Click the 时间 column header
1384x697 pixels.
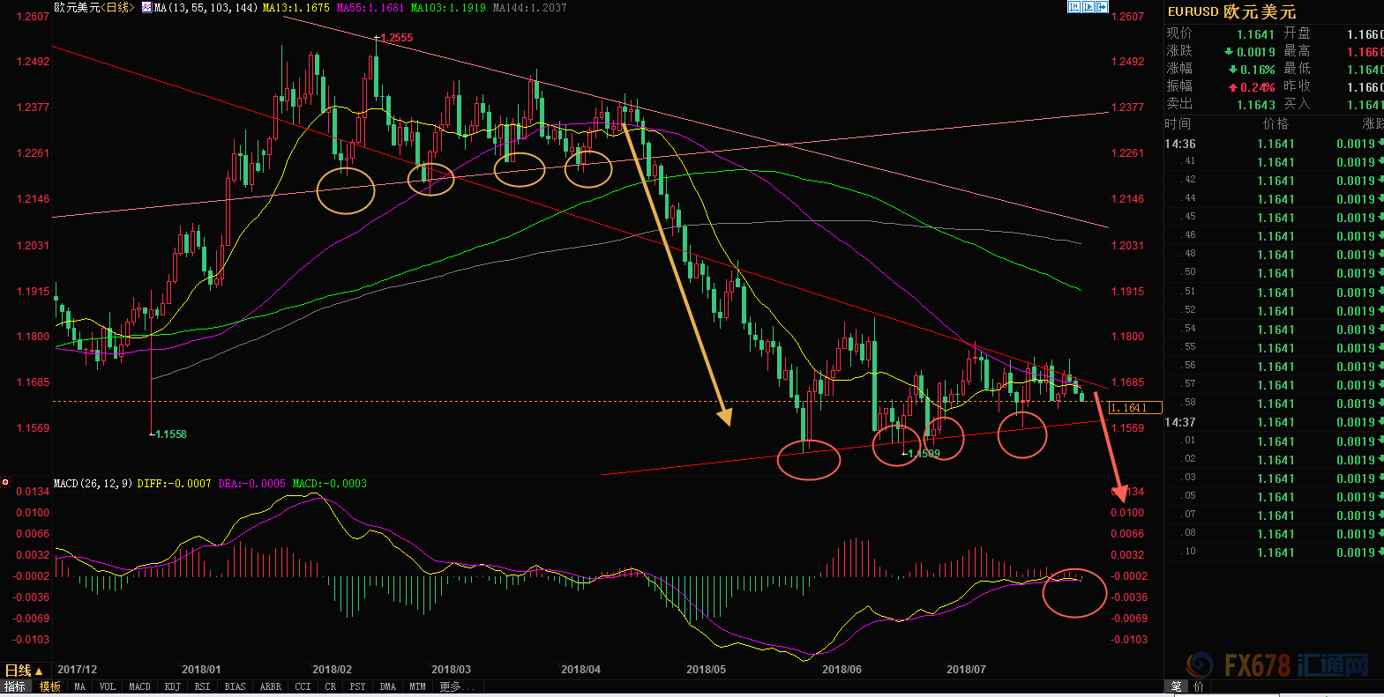(x=1178, y=123)
